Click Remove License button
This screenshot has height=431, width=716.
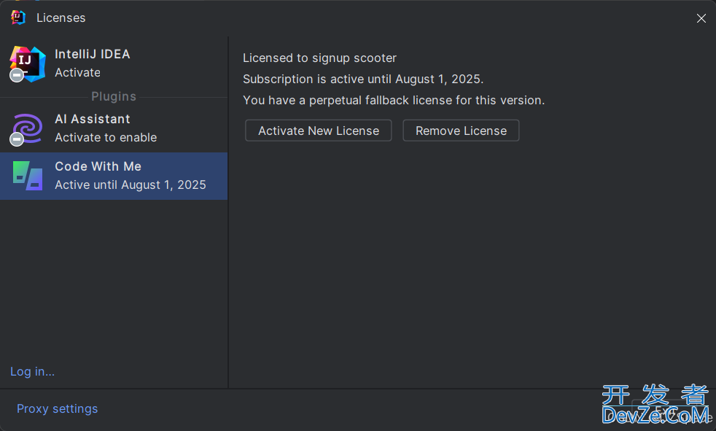(461, 131)
